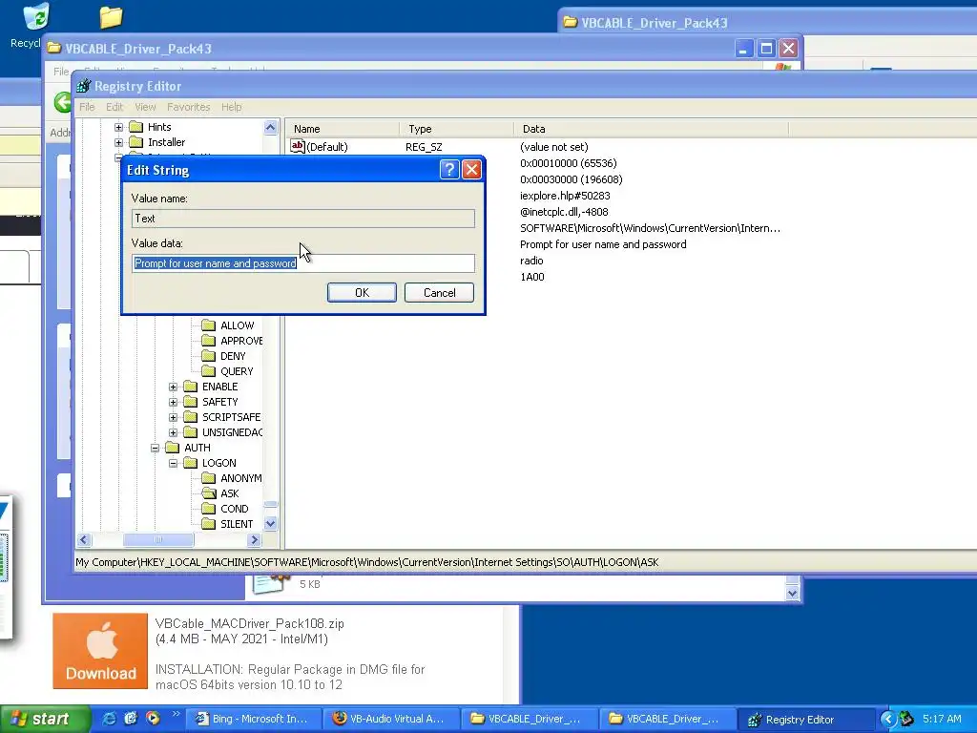This screenshot has height=733, width=977.
Task: Select the Hints folder icon
Action: point(135,127)
